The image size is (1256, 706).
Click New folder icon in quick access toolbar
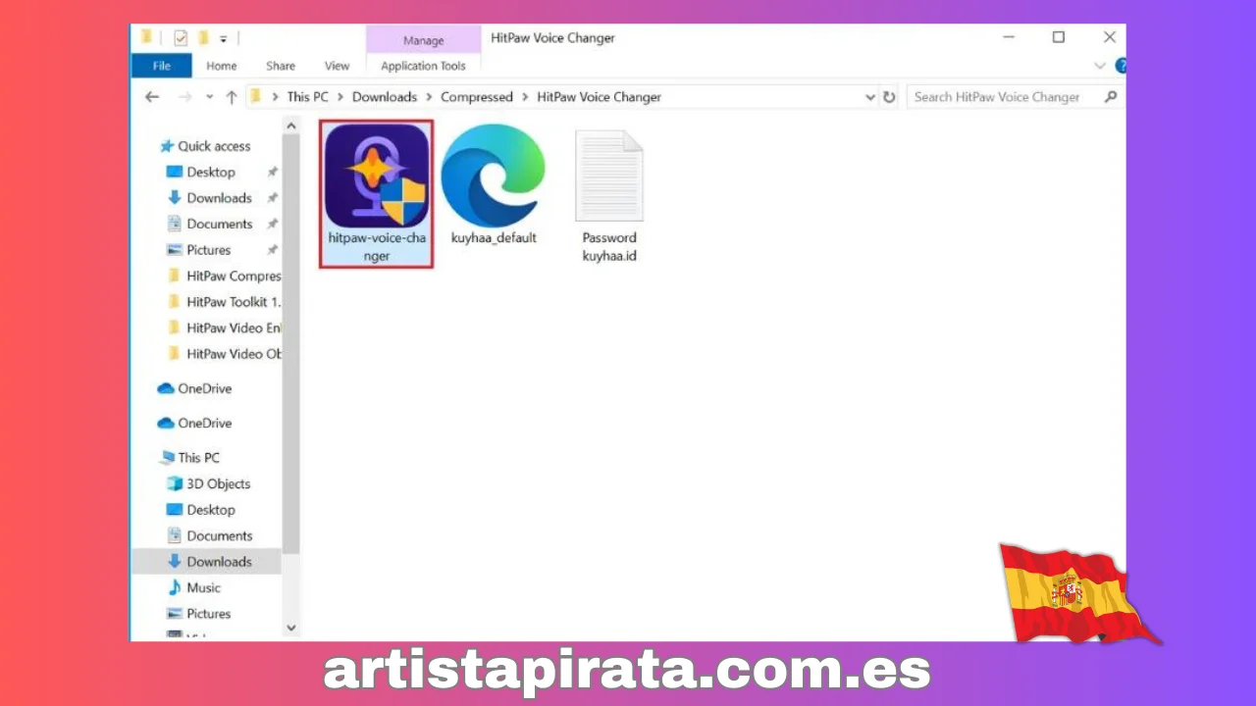pyautogui.click(x=204, y=38)
